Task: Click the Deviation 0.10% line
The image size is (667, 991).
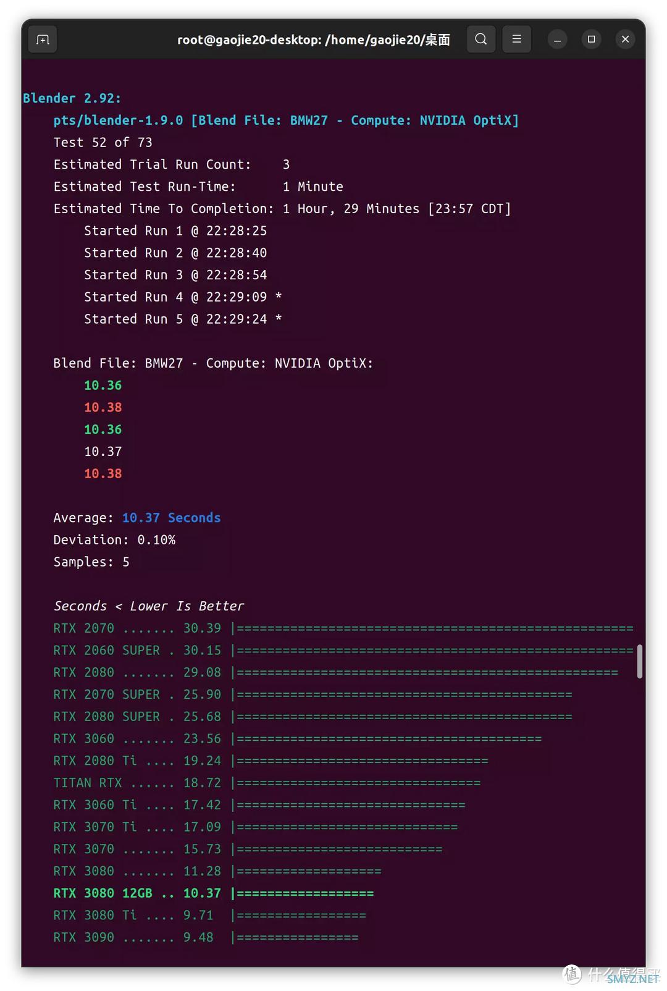Action: pyautogui.click(x=114, y=540)
